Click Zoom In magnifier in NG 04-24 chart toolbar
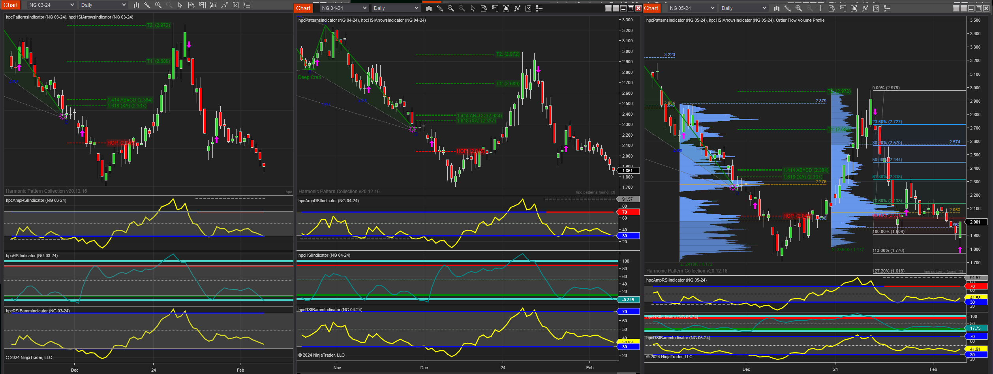Image resolution: width=993 pixels, height=374 pixels. tap(451, 8)
